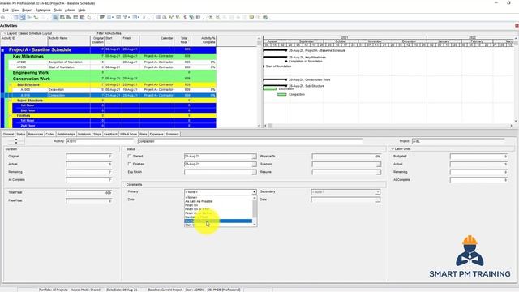Click the Excavation bar in the Gantt chart

click(x=270, y=88)
